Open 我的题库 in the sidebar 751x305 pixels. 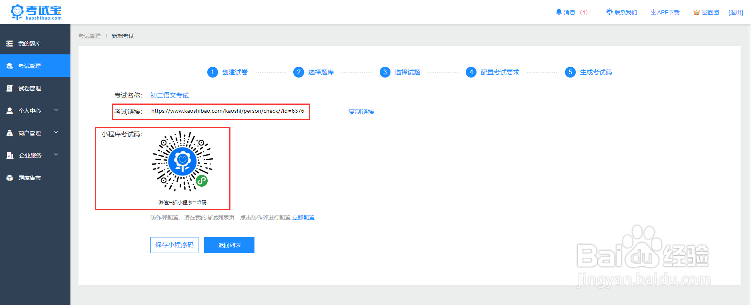pyautogui.click(x=35, y=44)
